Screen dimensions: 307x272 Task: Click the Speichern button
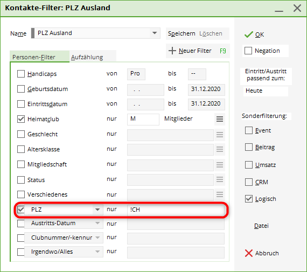tap(182, 33)
